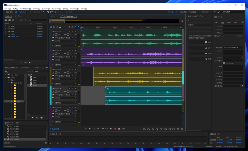Show inputs/outputs view in editor toolbar
The width and height of the screenshot is (248, 151).
point(51,27)
